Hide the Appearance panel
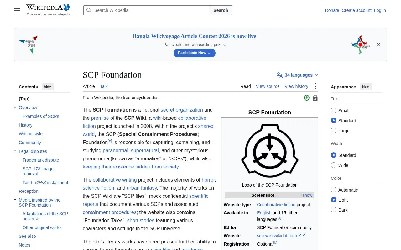This screenshot has width=401, height=250. pyautogui.click(x=366, y=87)
